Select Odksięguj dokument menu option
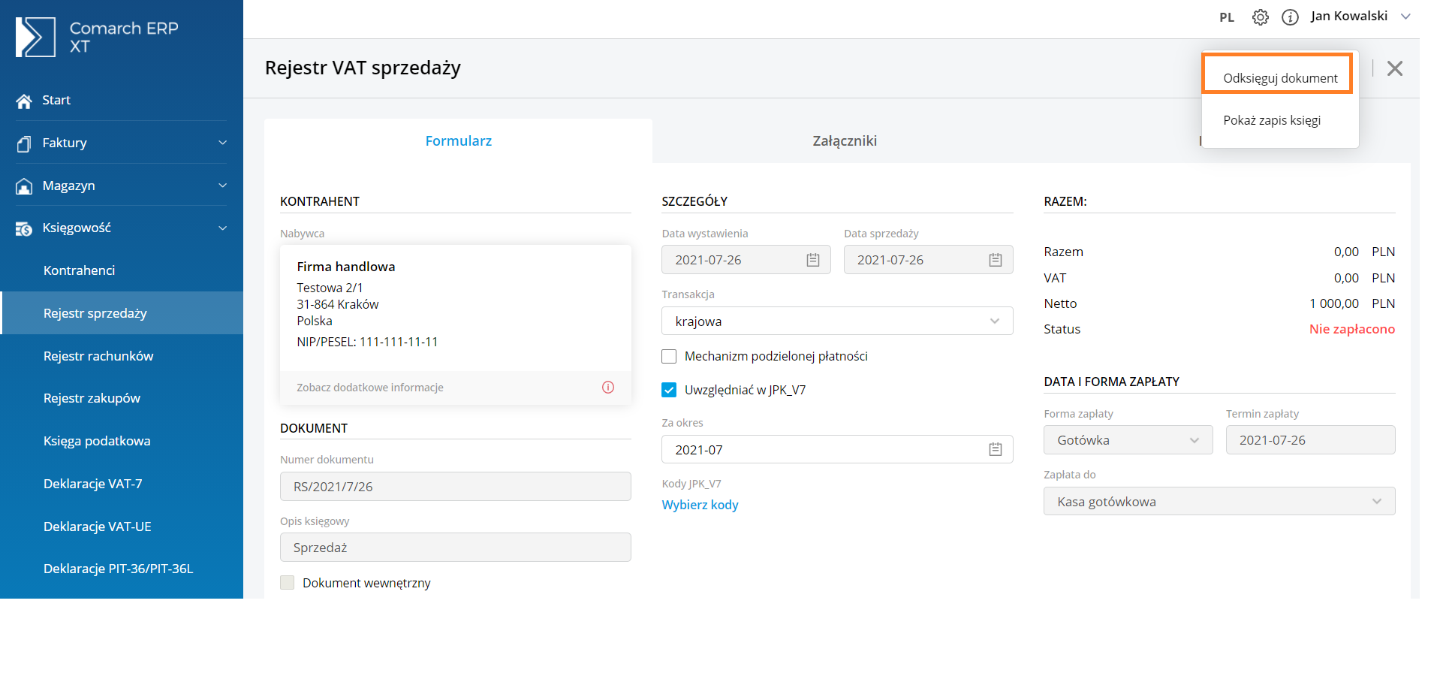Screen dimensions: 1437x679 tap(1280, 78)
